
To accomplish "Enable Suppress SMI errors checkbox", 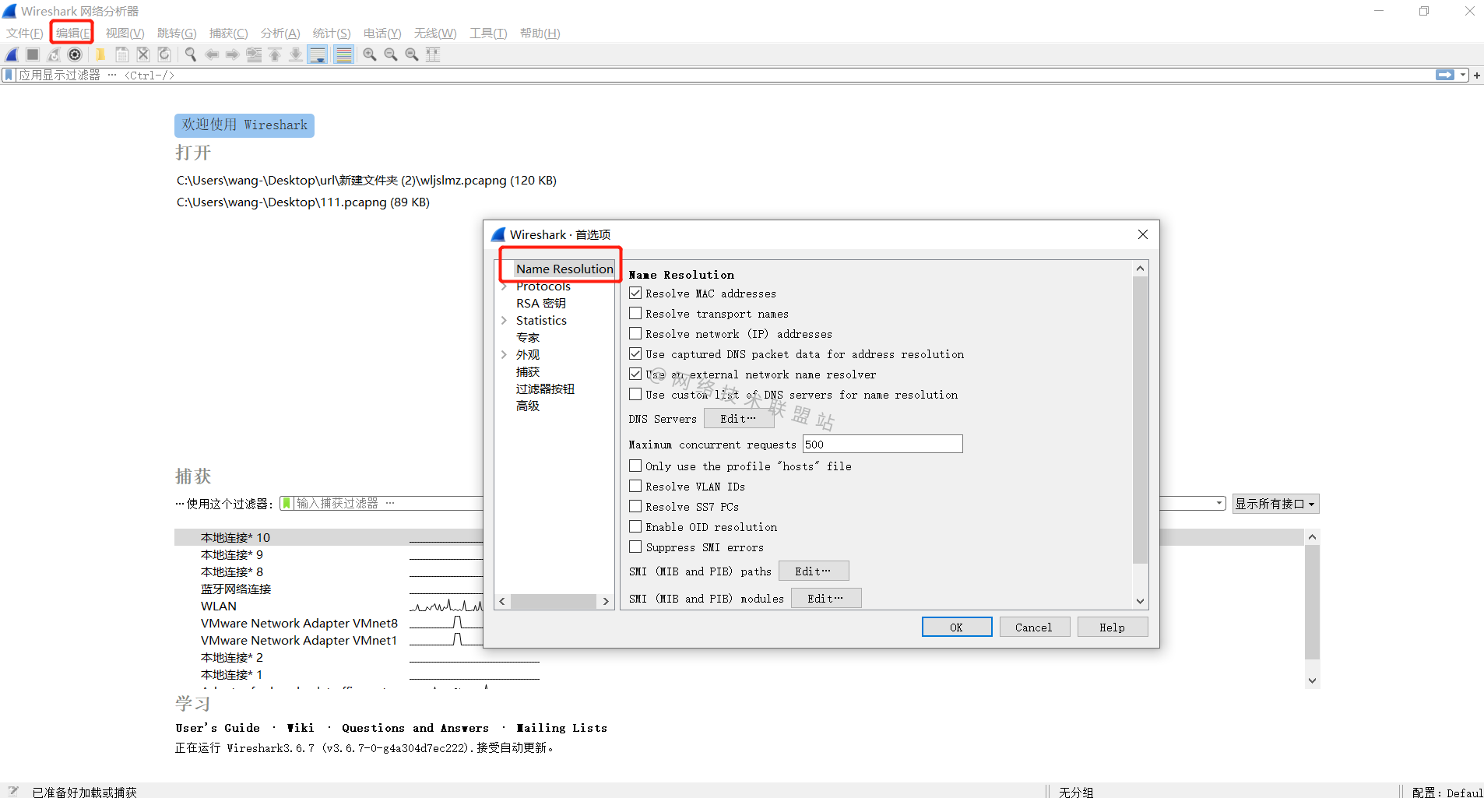I will [635, 547].
